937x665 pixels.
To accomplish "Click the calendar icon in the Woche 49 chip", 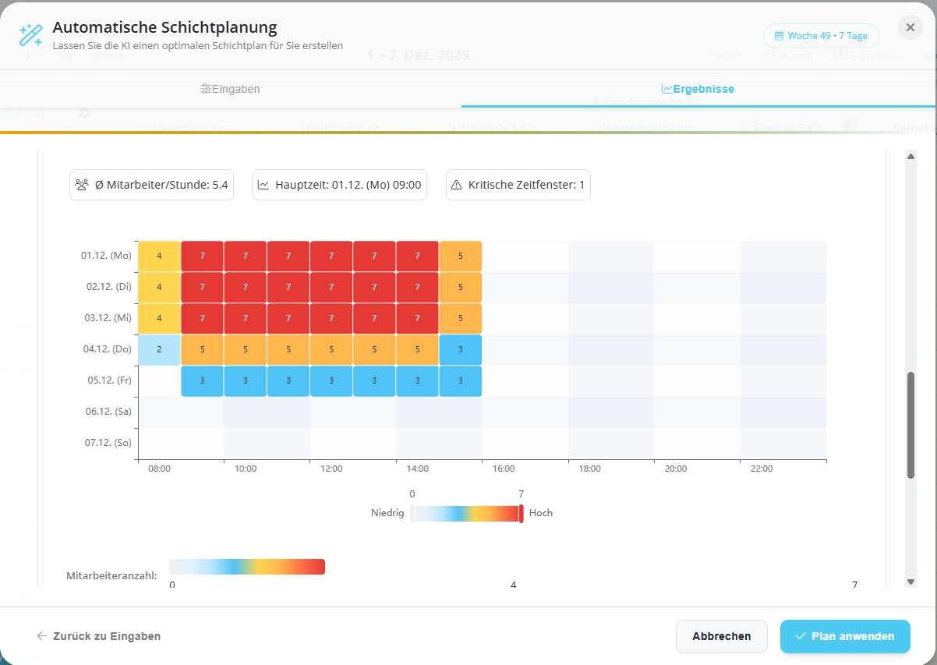I will point(780,35).
